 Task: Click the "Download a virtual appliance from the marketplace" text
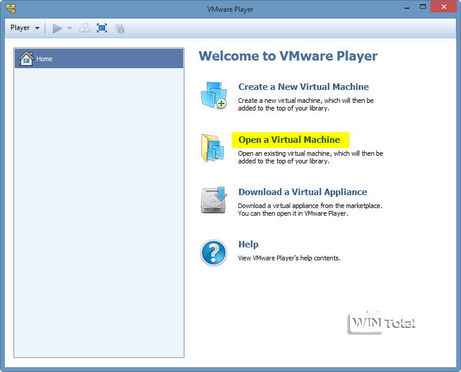coord(309,206)
